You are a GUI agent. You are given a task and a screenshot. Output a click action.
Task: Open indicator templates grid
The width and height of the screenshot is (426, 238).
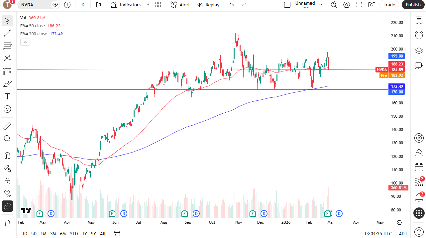(x=158, y=5)
